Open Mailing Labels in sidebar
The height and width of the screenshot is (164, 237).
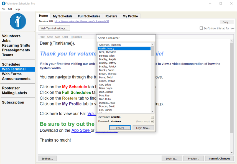pos(14,93)
